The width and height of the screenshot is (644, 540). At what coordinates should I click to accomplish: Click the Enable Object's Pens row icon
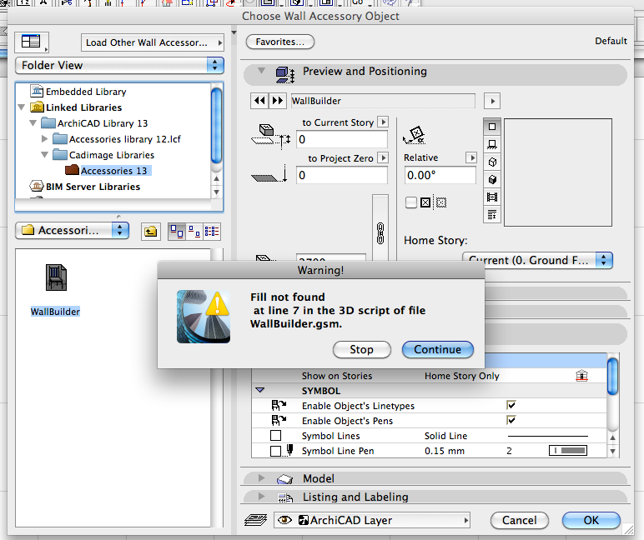[279, 420]
